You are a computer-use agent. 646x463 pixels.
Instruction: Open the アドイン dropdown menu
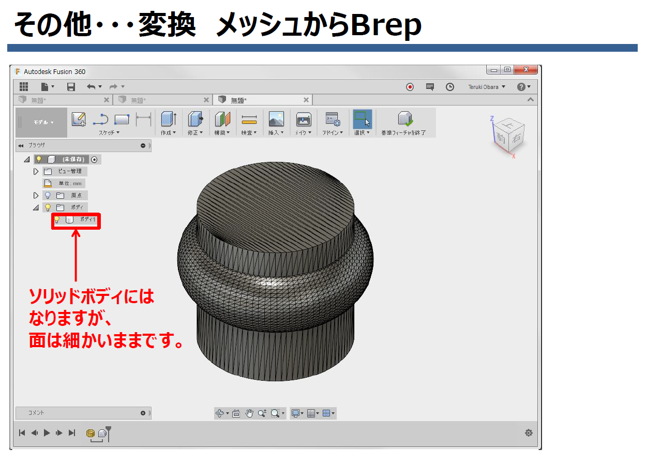[332, 133]
